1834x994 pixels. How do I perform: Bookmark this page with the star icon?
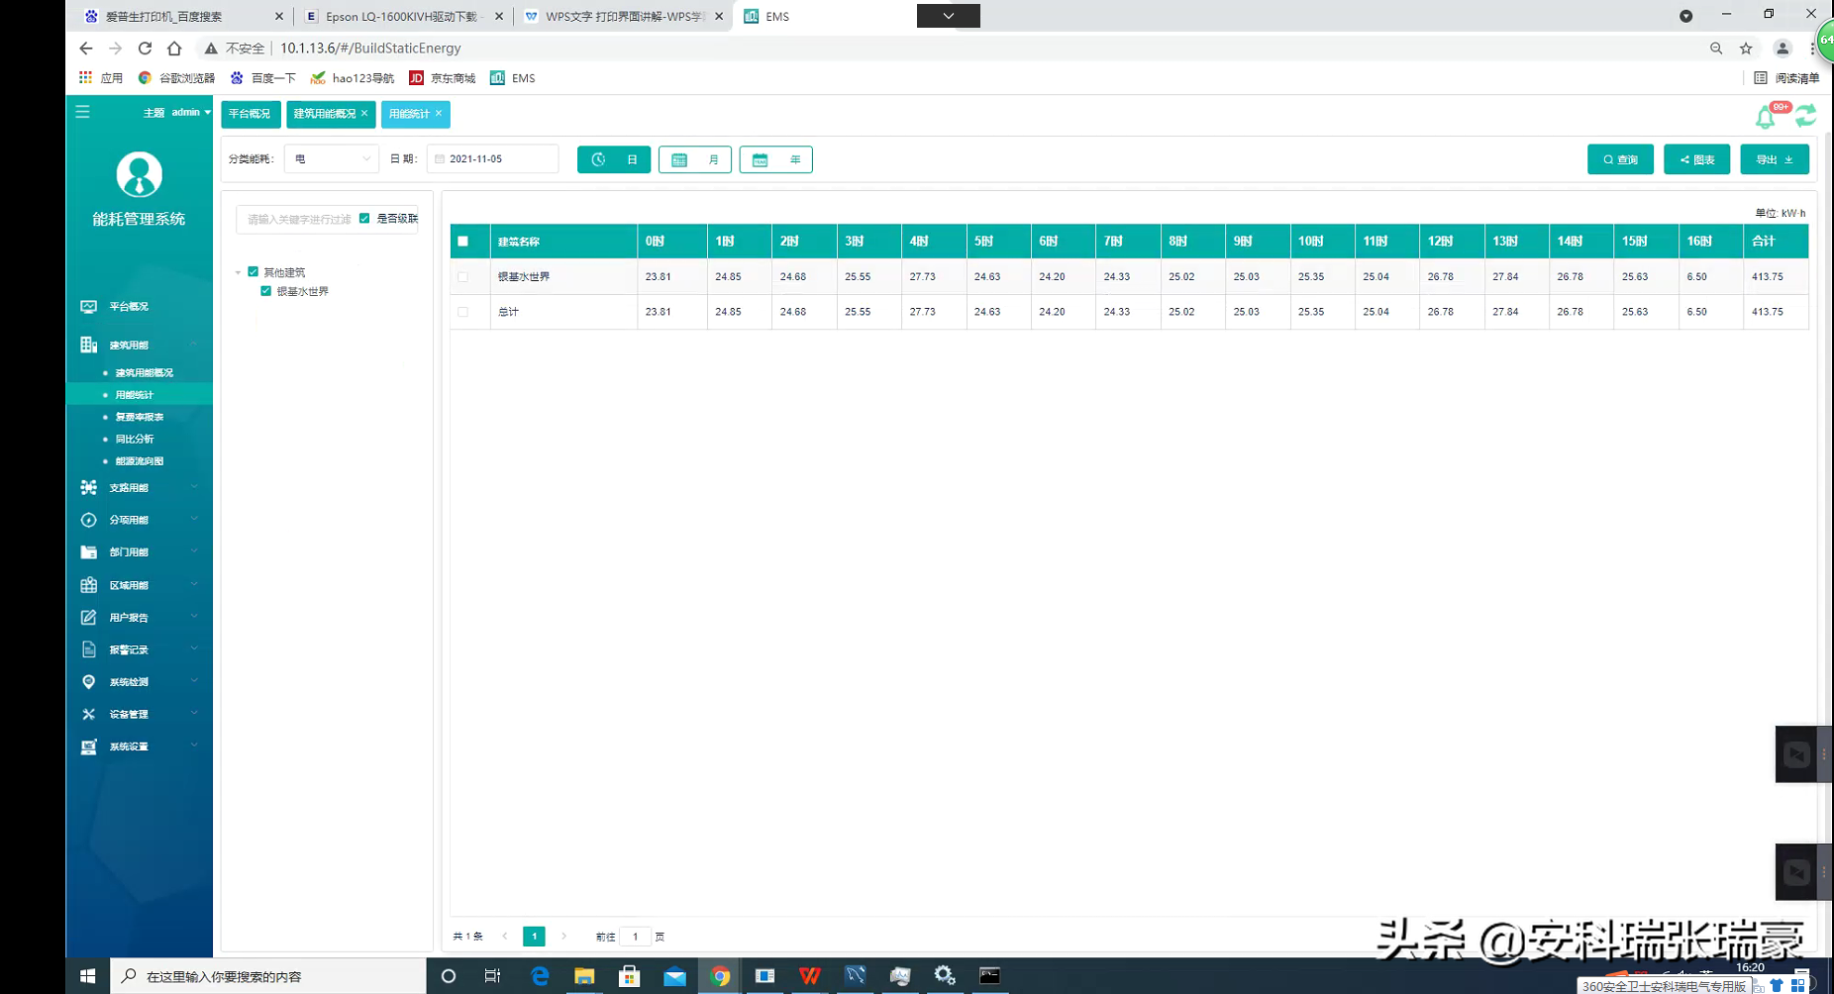pyautogui.click(x=1746, y=48)
